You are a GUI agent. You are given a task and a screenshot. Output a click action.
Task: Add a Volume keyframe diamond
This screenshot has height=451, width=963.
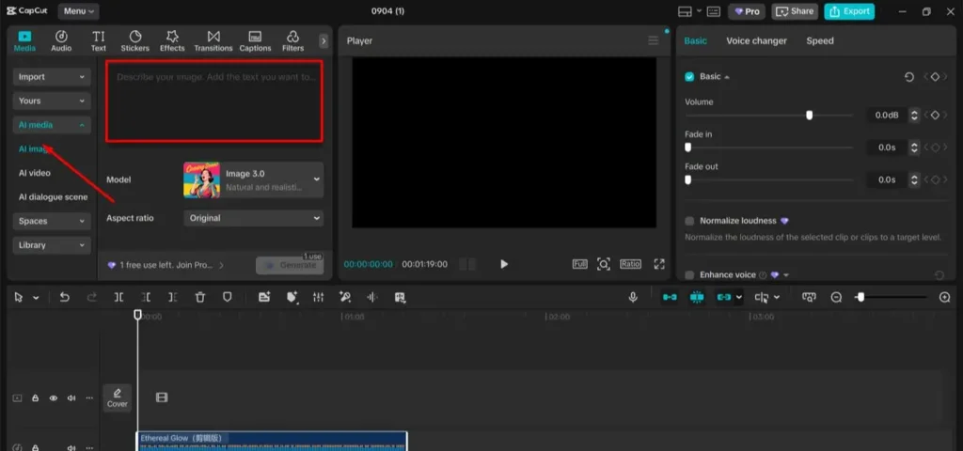pos(935,115)
